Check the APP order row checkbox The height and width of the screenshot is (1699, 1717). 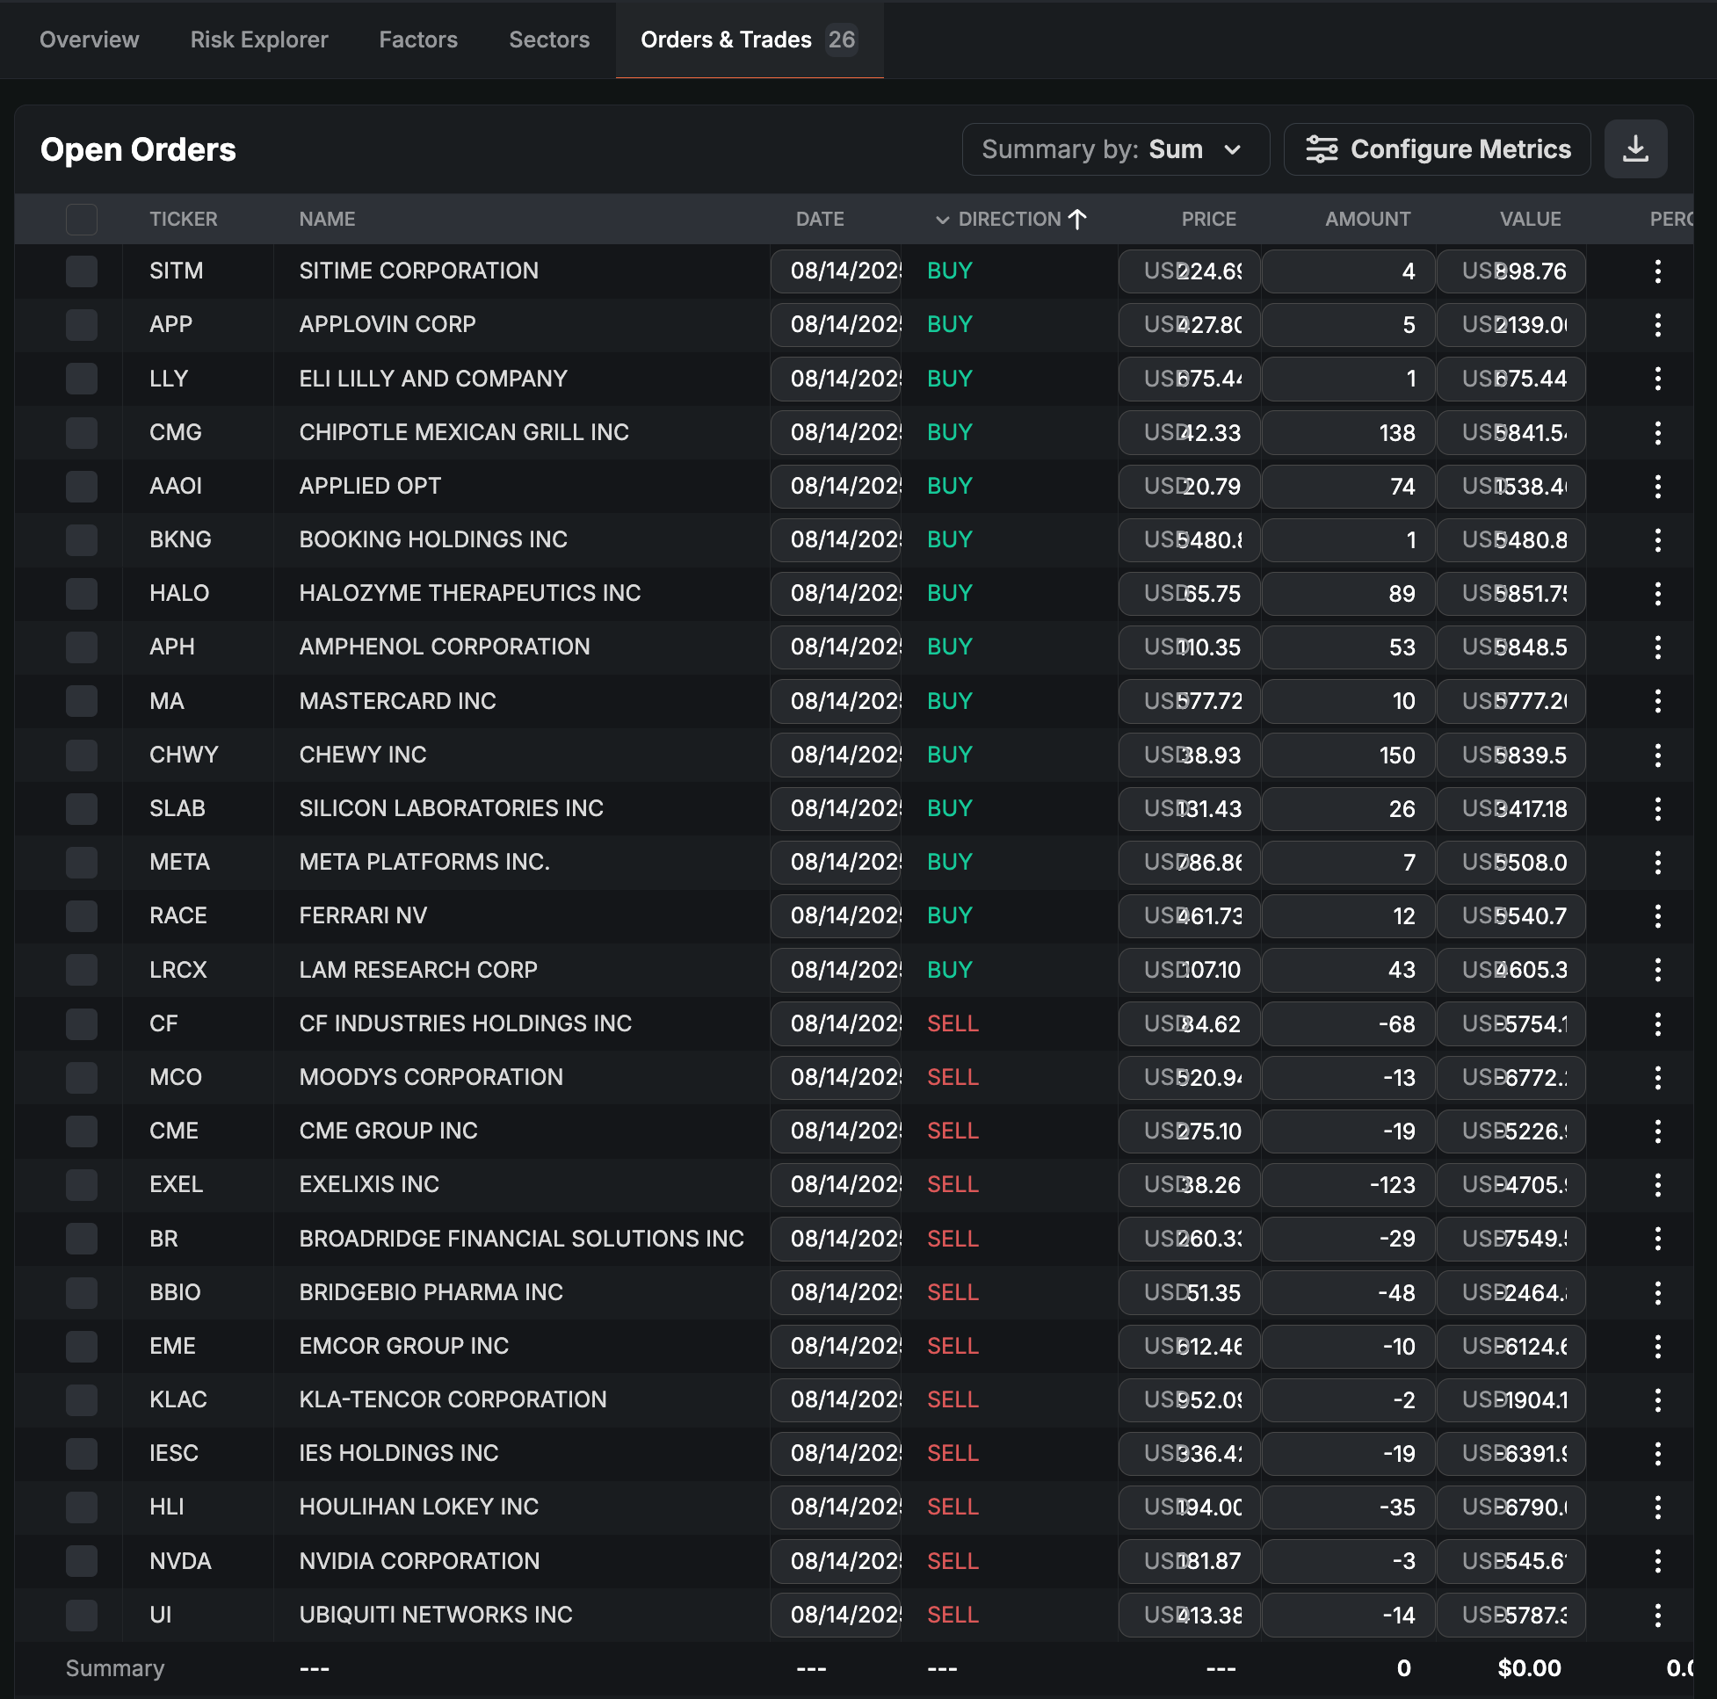pos(82,324)
